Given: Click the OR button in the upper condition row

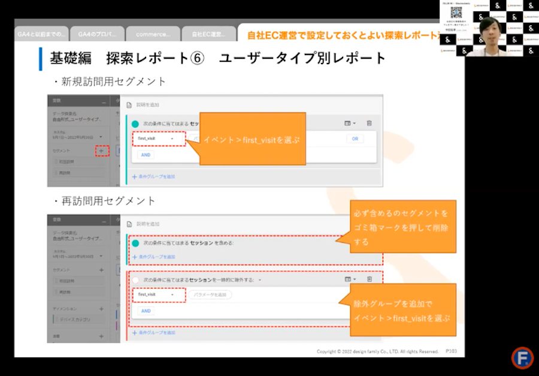Looking at the screenshot, I should coord(355,139).
